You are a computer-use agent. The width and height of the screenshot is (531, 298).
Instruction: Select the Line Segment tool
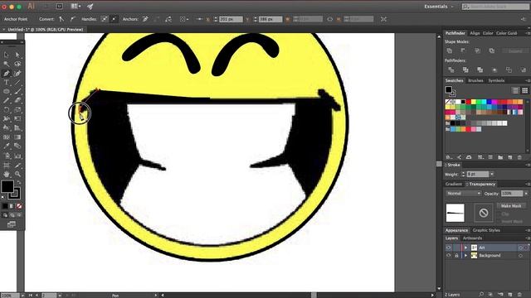tap(17, 83)
